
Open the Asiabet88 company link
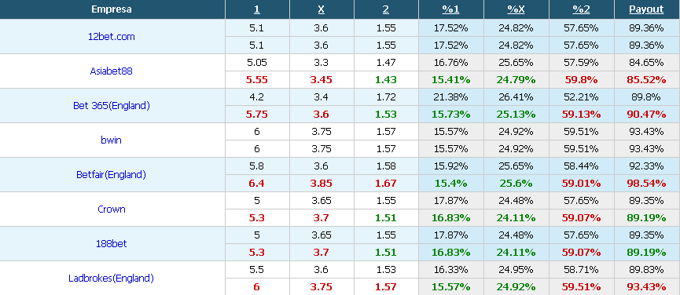click(112, 71)
